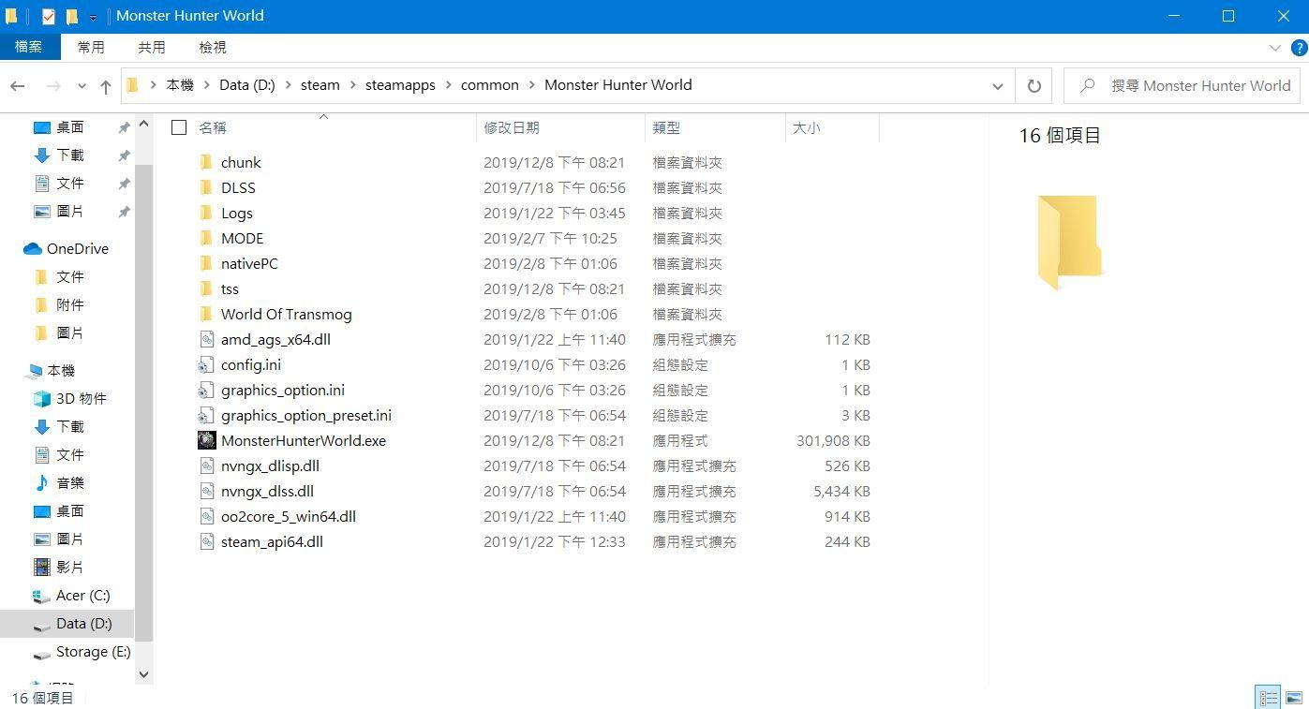
Task: Switch to details view at bottom right
Action: [x=1268, y=697]
